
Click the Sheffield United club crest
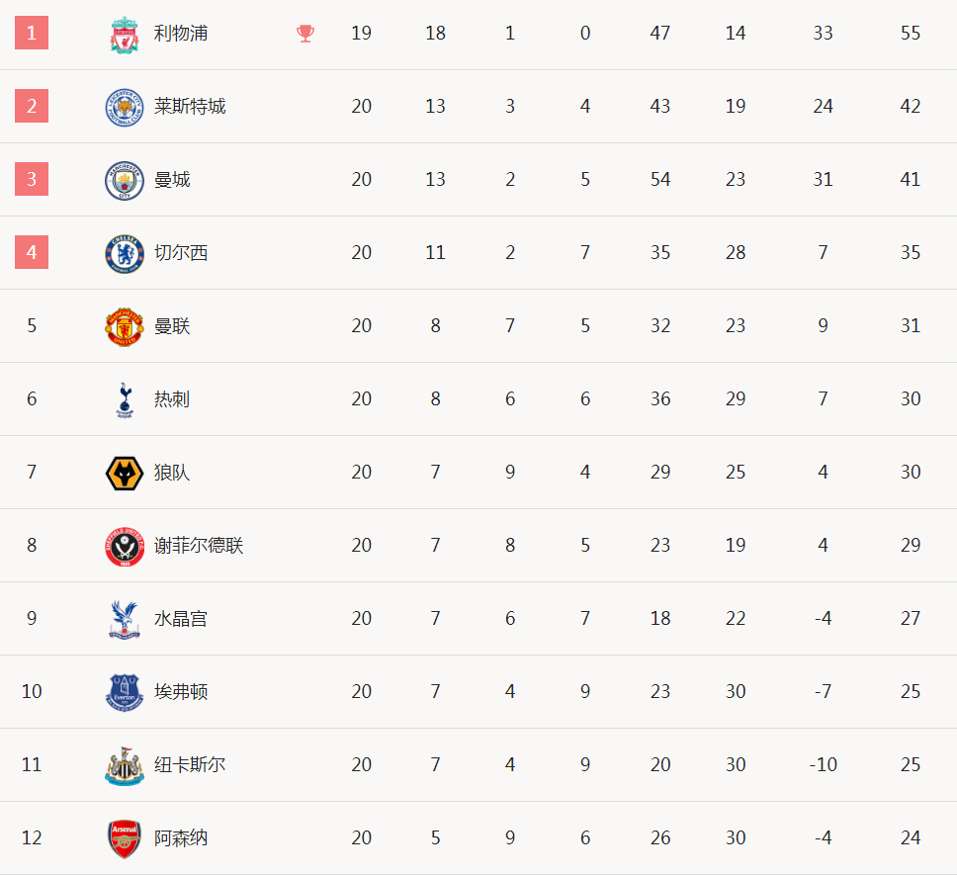coord(125,547)
